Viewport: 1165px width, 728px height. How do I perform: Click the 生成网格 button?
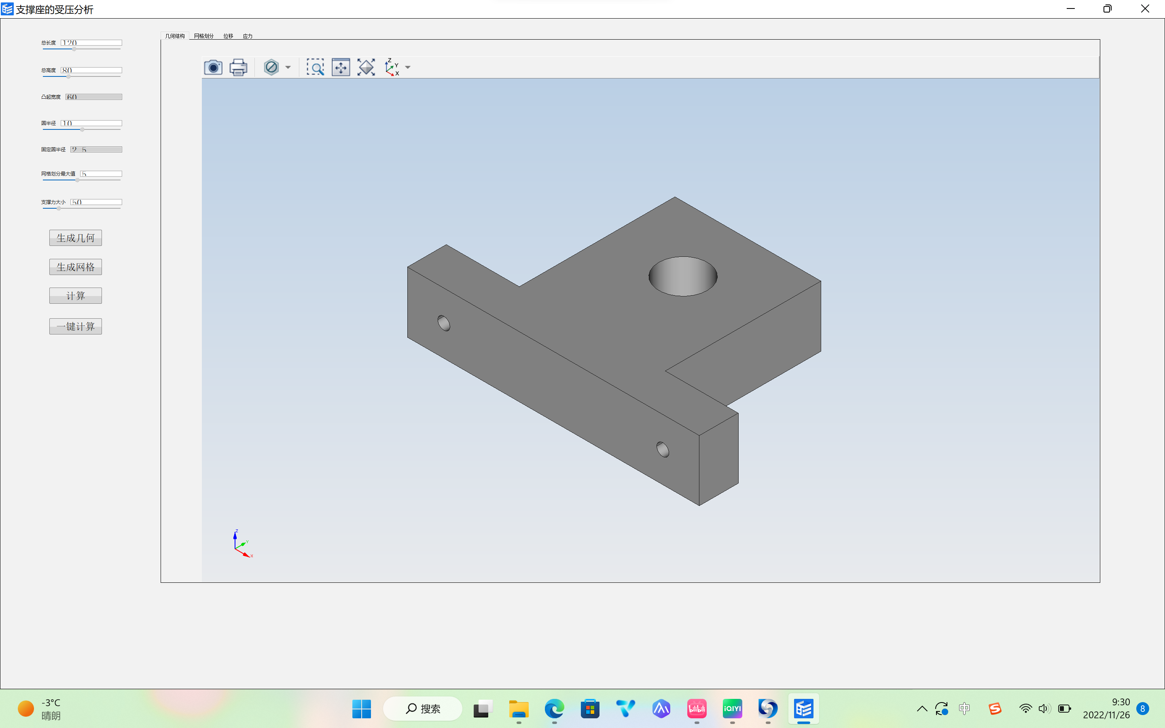pos(76,267)
